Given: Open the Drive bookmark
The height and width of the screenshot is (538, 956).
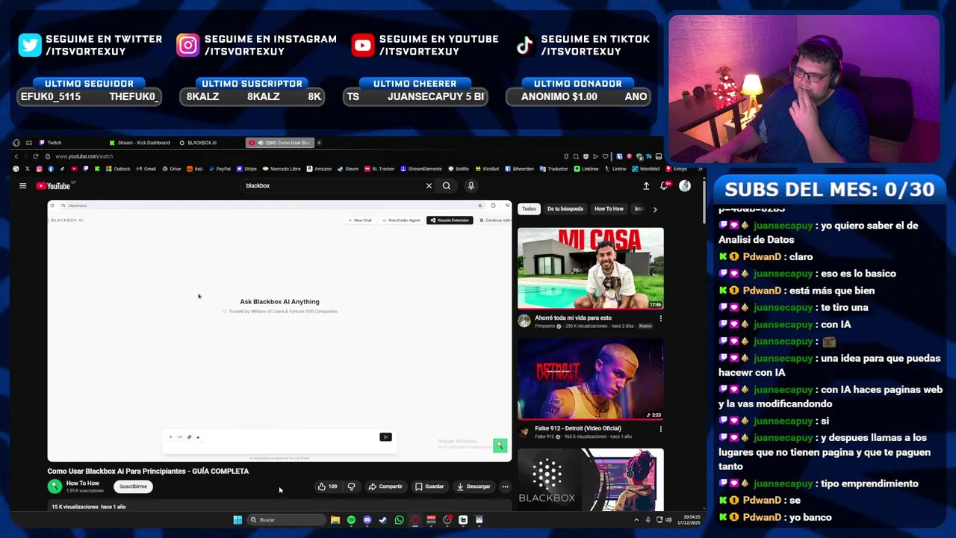Looking at the screenshot, I should pos(172,169).
